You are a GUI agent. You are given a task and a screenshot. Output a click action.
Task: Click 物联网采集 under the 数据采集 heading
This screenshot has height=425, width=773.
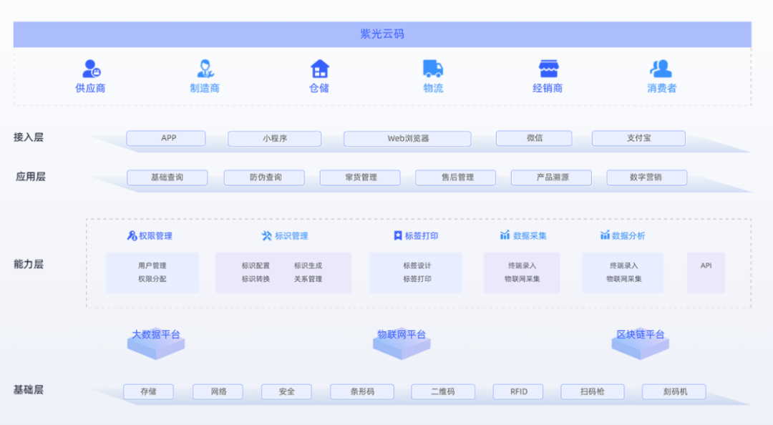tap(522, 279)
